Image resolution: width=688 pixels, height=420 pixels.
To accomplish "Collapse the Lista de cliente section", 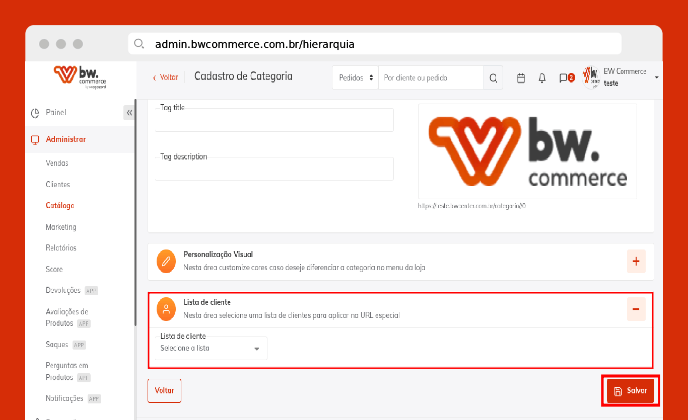I will [636, 309].
